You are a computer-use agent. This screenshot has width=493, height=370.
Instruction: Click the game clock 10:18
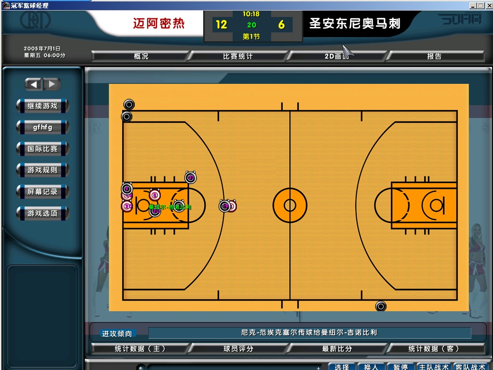click(x=251, y=14)
